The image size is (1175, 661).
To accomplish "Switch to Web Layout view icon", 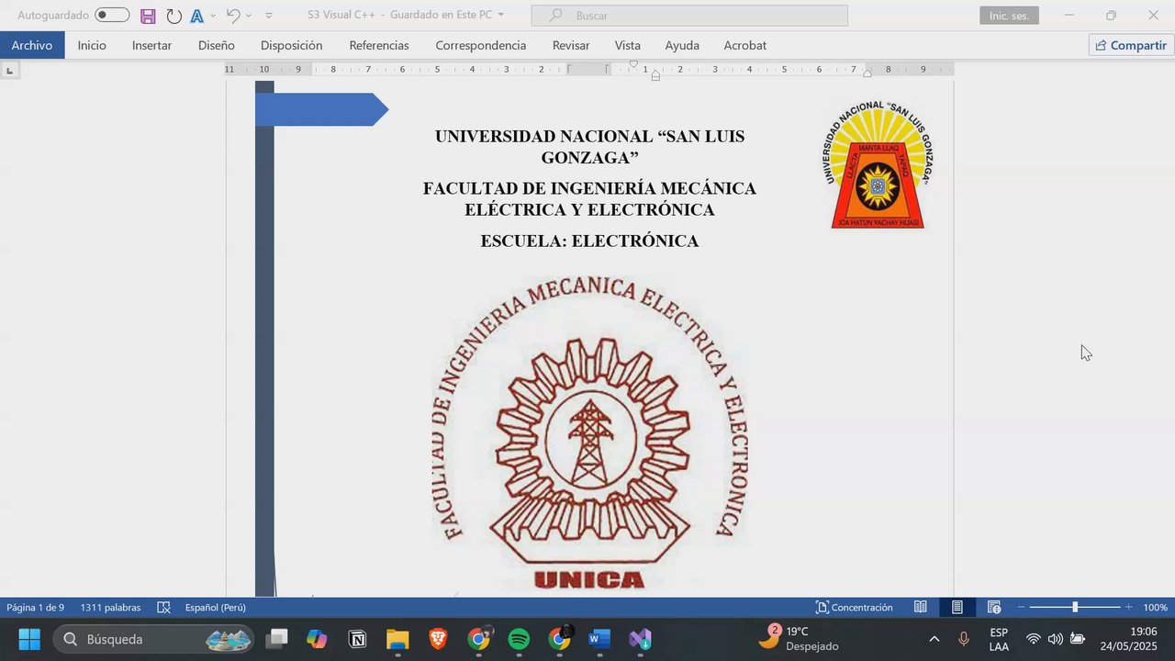I will (994, 608).
